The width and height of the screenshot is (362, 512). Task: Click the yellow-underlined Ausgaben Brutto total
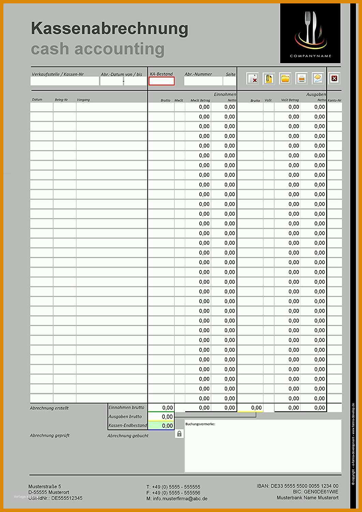tap(250, 408)
